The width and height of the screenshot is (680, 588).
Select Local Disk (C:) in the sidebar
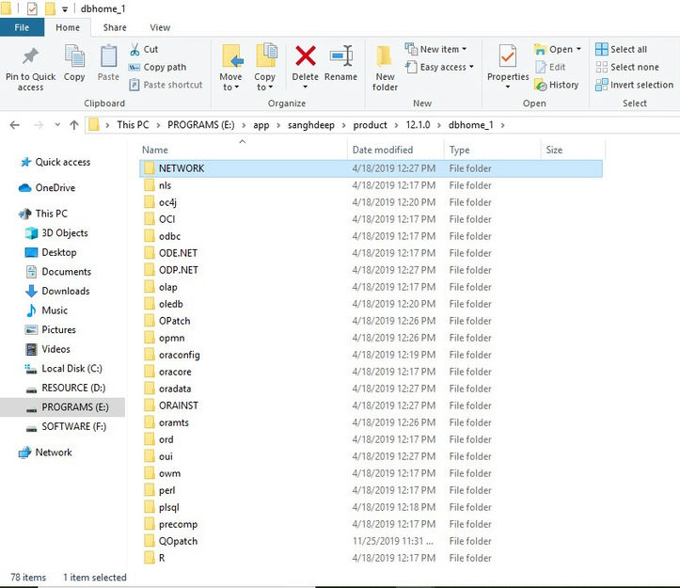click(x=64, y=369)
